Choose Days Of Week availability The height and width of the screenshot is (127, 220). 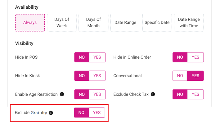[x=62, y=23]
